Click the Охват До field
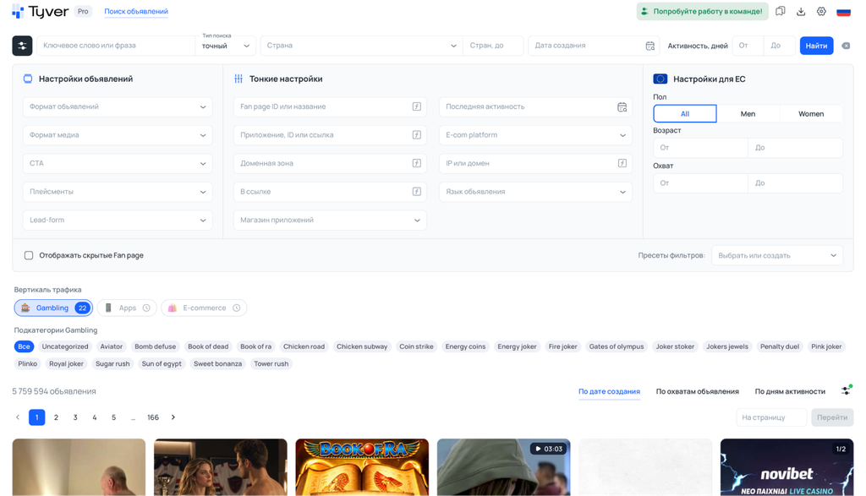This screenshot has height=496, width=866. [x=795, y=183]
